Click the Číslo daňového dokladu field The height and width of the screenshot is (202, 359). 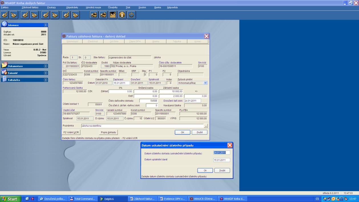point(148,101)
